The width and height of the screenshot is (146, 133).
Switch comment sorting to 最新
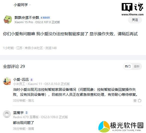pos(136,66)
